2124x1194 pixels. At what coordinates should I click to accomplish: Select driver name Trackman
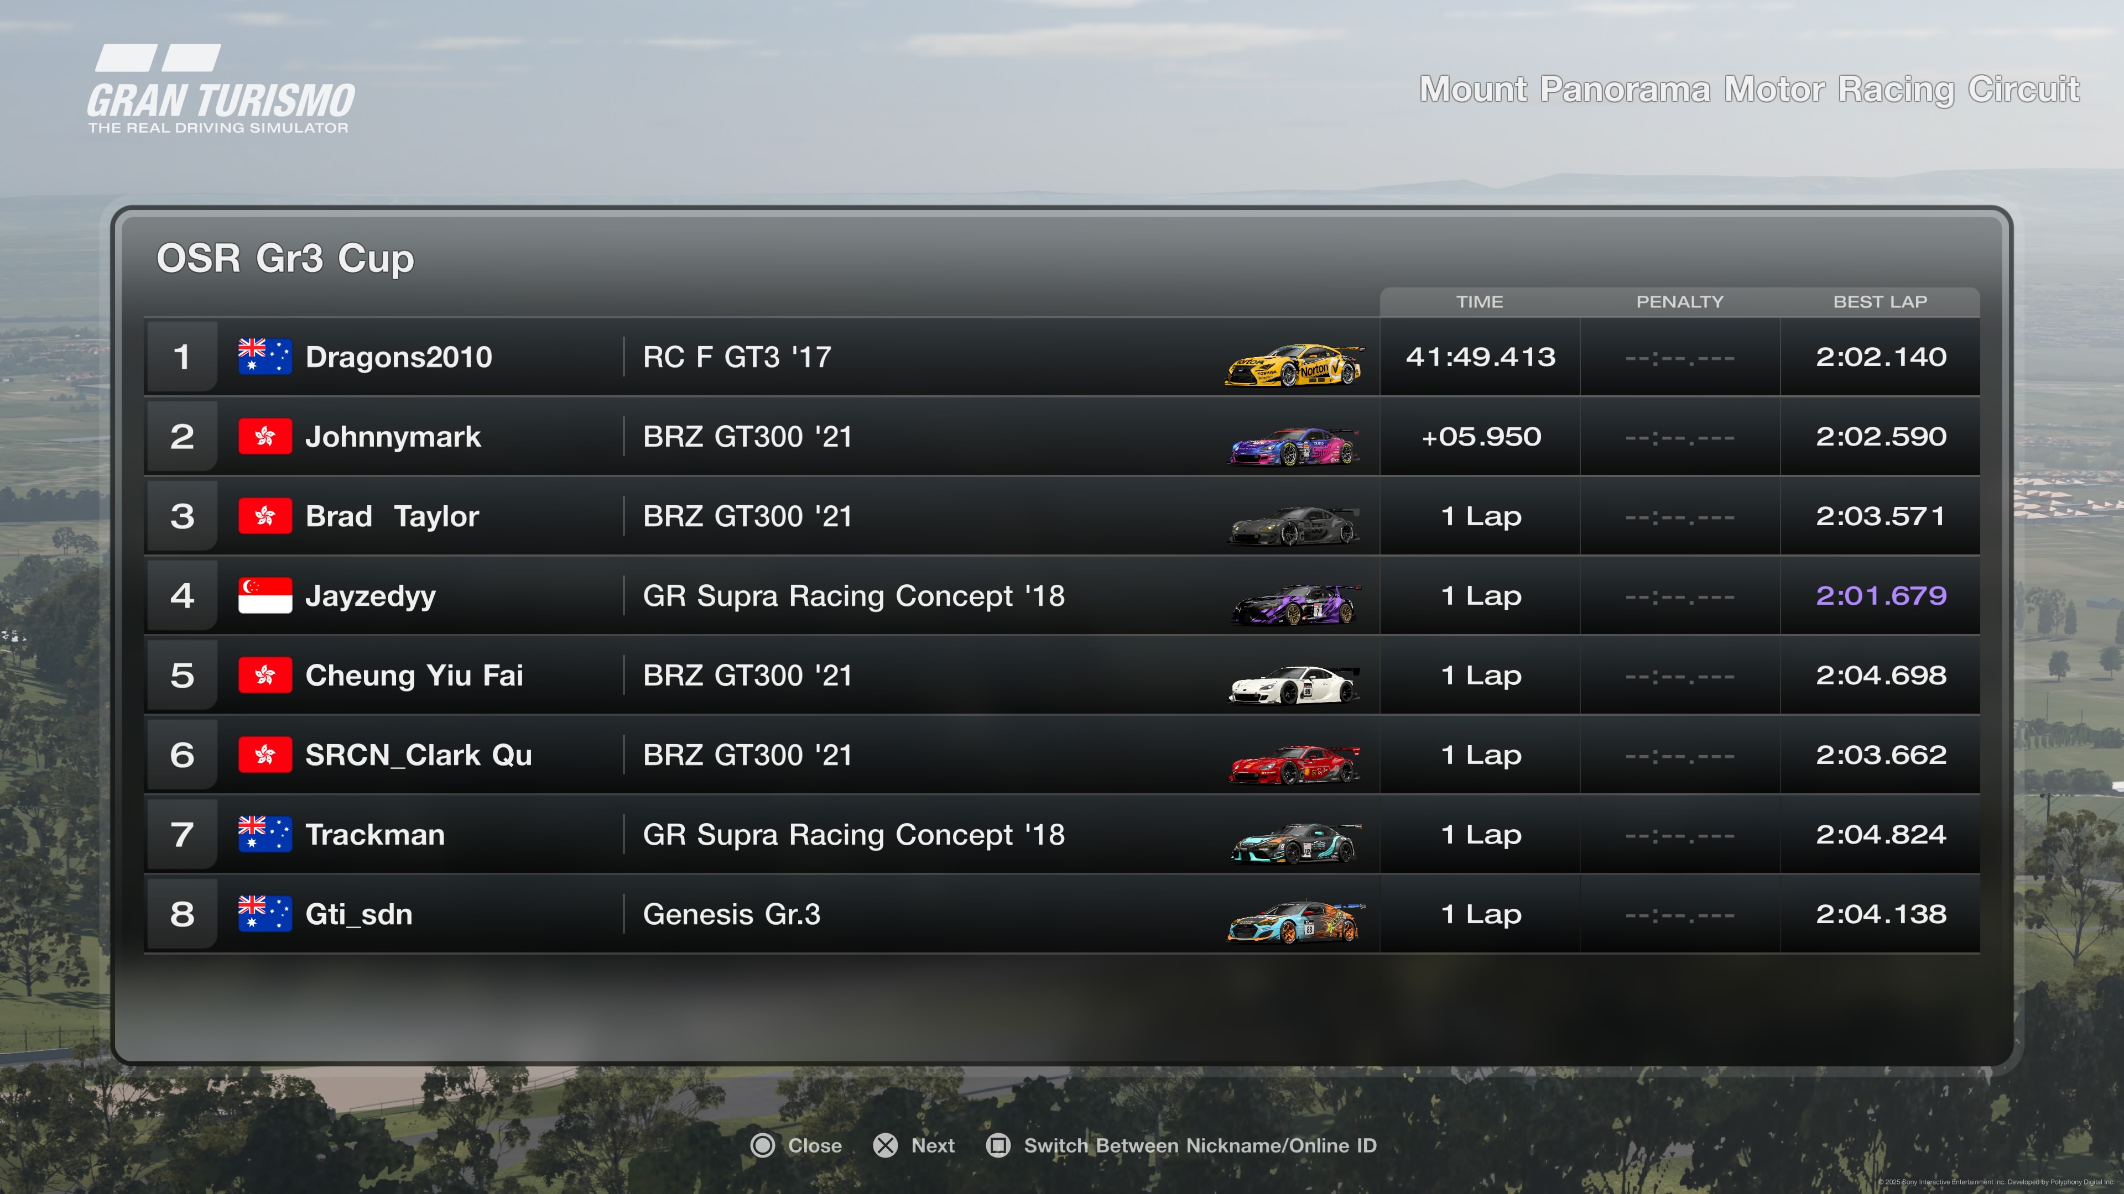pyautogui.click(x=374, y=835)
